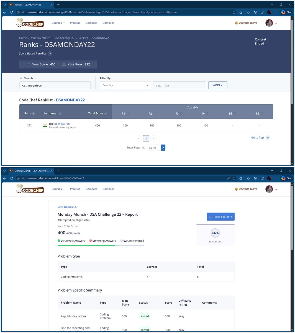Click page 1 pagination button
Screen dimensions: 295x333
(x=146, y=138)
